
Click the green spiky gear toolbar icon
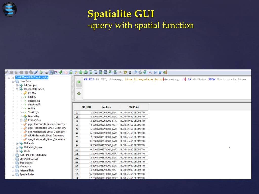point(61,72)
